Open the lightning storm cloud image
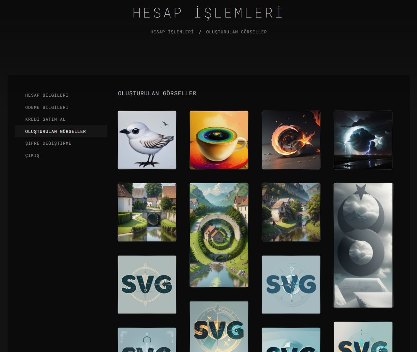The image size is (417, 352). (363, 140)
